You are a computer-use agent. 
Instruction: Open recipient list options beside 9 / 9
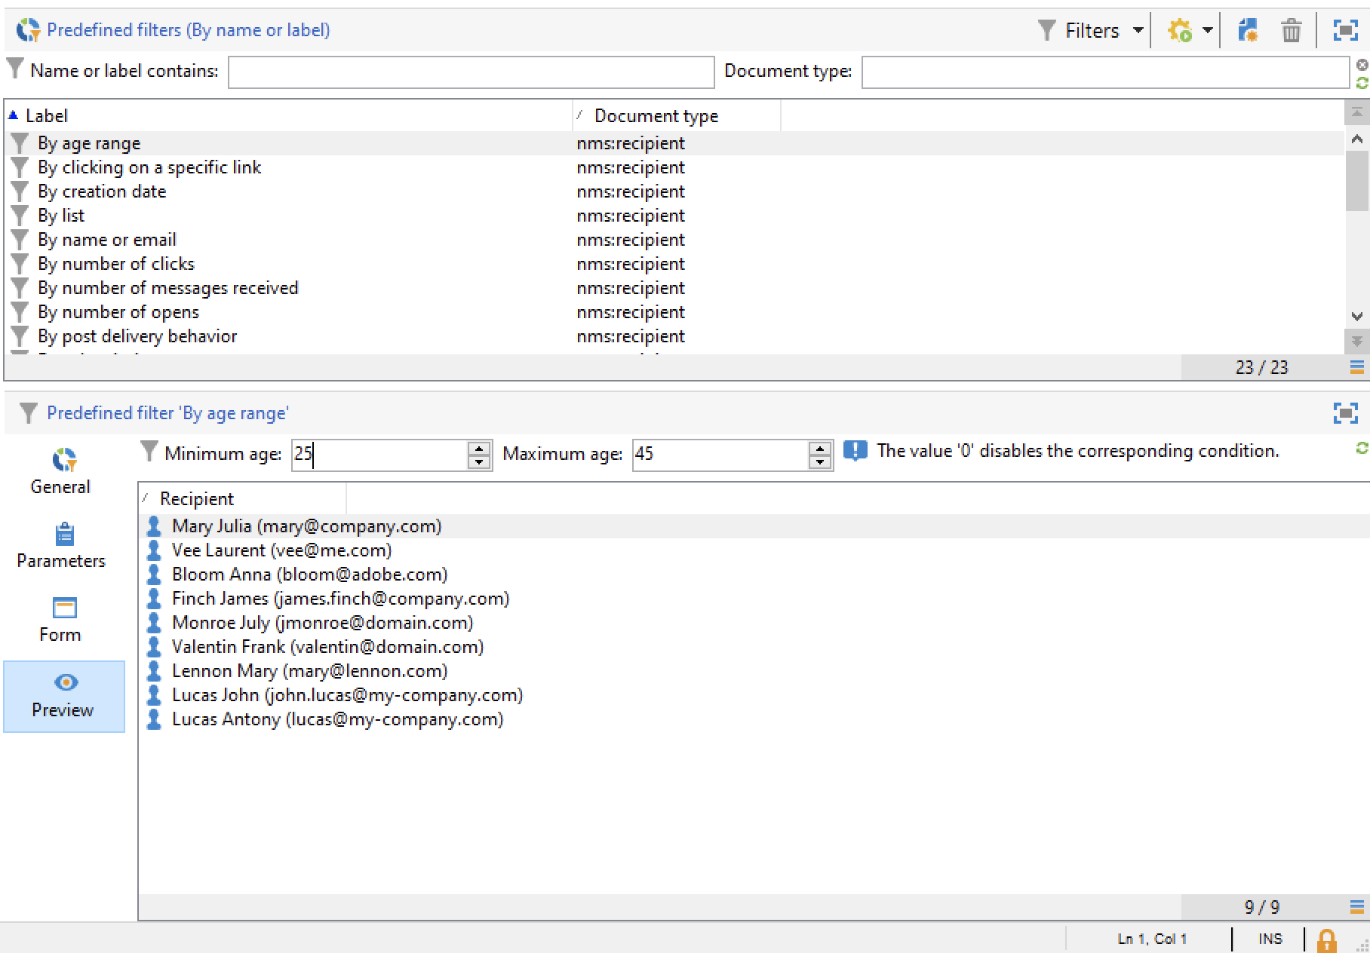coord(1356,907)
